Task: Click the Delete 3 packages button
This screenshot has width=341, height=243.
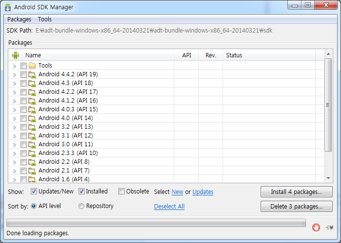Action: click(296, 207)
